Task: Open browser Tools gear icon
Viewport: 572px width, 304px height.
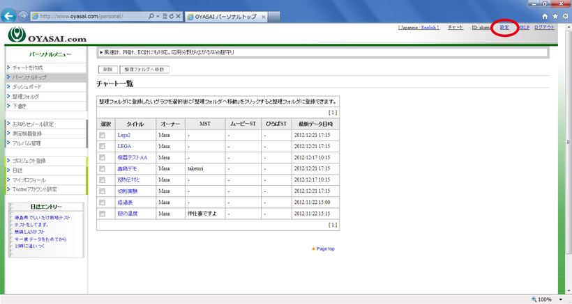Action: 566,17
